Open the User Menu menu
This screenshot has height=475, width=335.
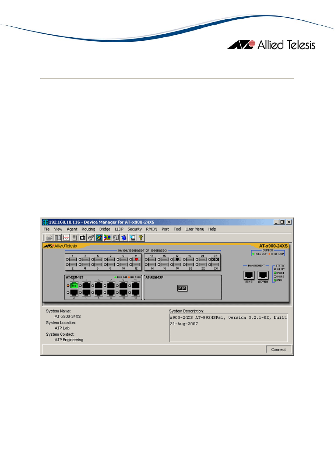(x=195, y=229)
